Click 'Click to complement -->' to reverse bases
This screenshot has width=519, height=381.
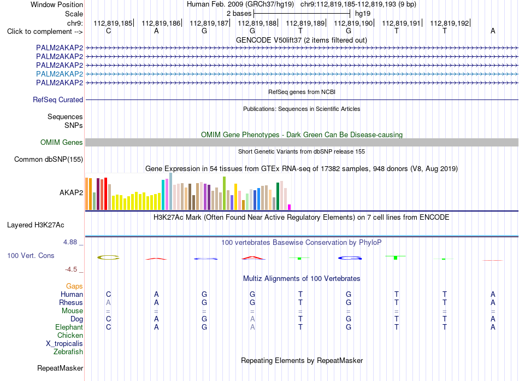(x=45, y=32)
